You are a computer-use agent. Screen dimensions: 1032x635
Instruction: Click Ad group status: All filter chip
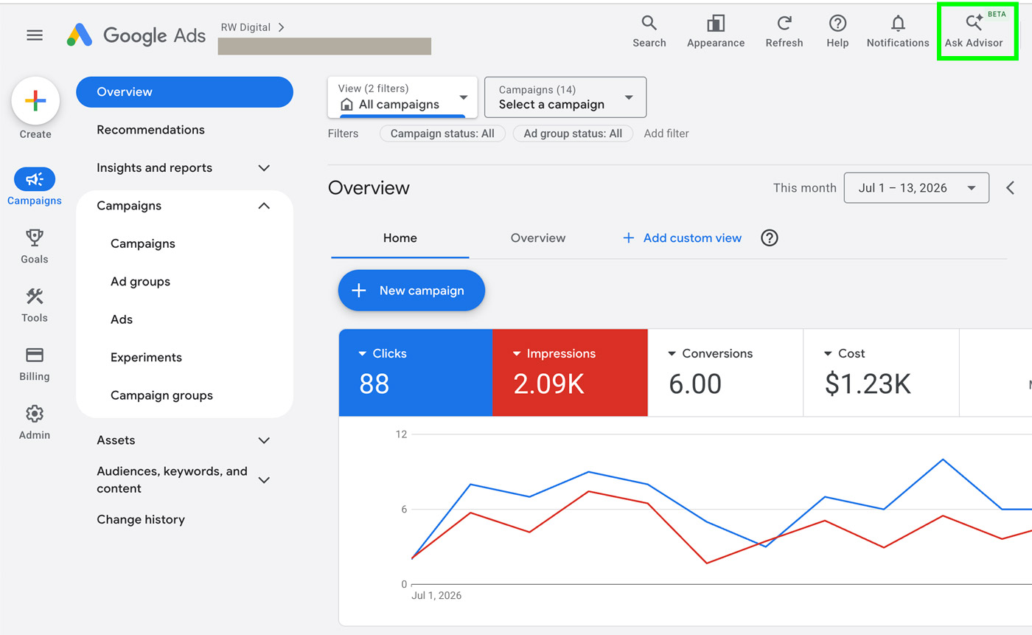click(573, 133)
